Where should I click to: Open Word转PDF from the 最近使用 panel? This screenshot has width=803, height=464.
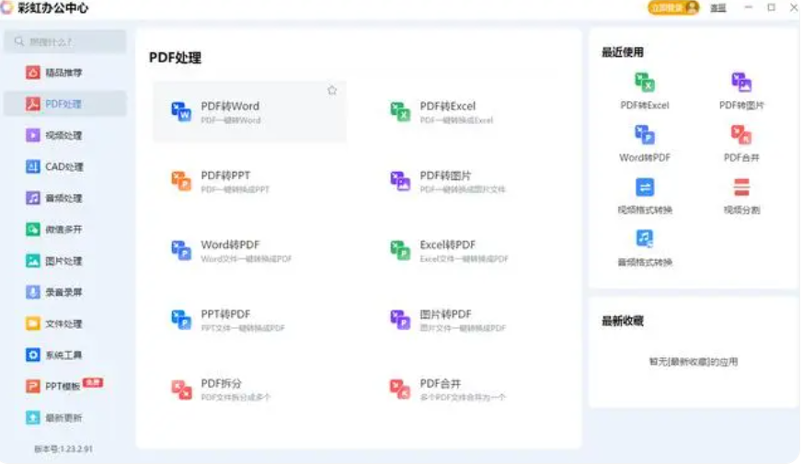point(644,143)
